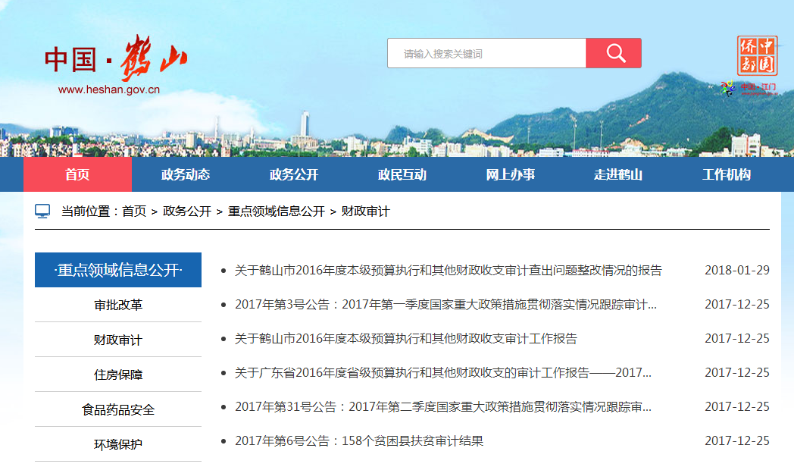Open the 首页 navigation tab
The image size is (794, 467).
click(77, 175)
